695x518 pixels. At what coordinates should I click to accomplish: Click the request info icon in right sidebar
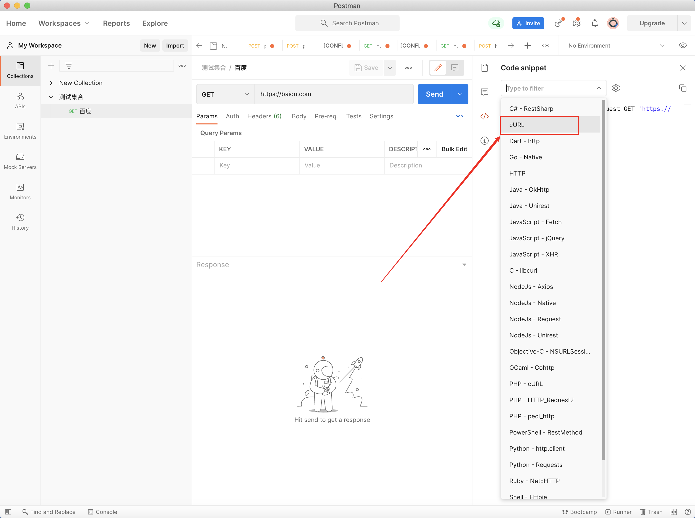pyautogui.click(x=484, y=140)
